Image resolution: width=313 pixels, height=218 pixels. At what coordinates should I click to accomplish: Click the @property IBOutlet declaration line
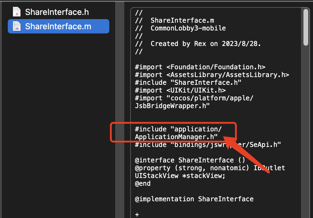coord(210,168)
